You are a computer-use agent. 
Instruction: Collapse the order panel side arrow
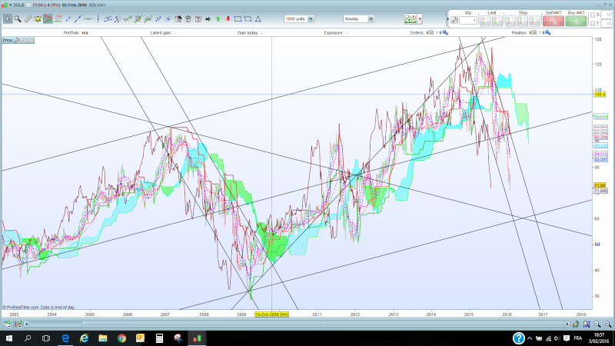pos(448,18)
